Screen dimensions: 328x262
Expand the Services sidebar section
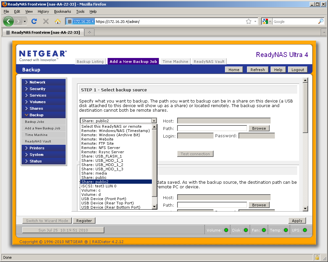[44, 95]
